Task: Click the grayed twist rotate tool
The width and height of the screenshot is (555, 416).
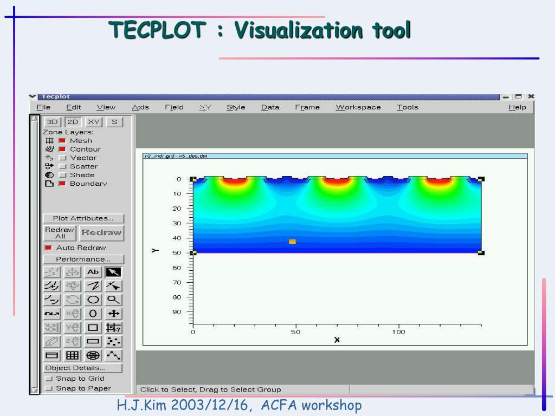Action: [x=72, y=300]
